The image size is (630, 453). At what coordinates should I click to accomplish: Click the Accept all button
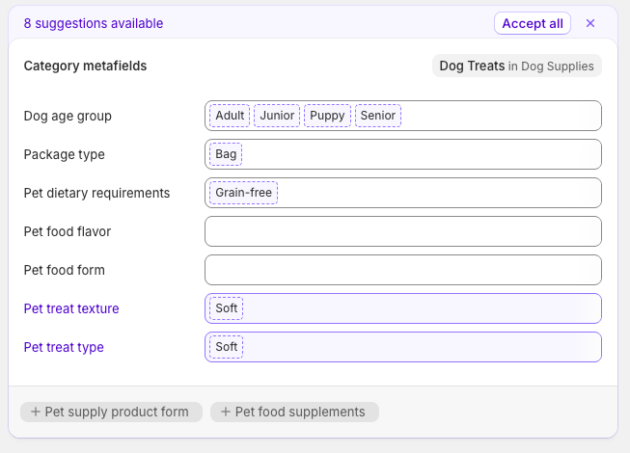533,23
